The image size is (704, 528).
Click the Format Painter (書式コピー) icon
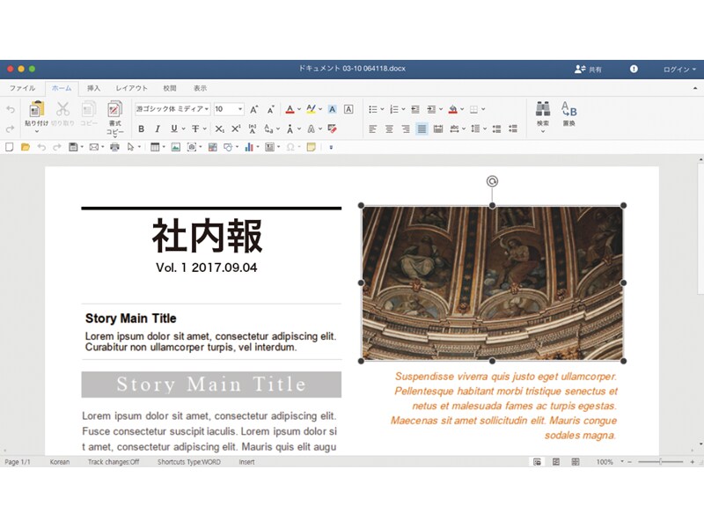[114, 109]
